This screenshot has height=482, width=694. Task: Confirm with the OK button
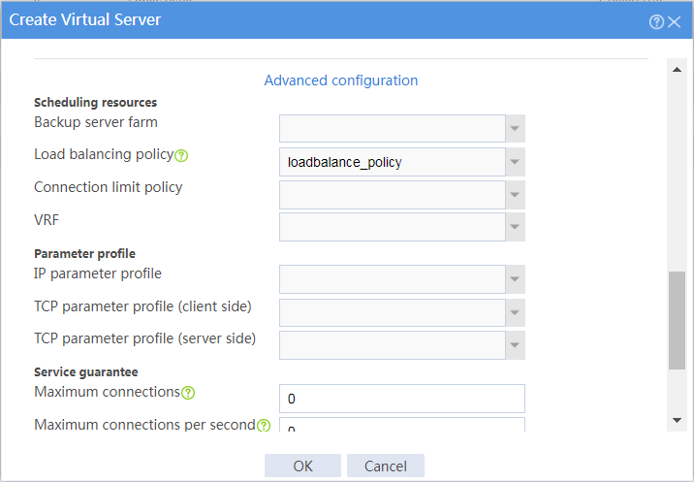tap(302, 466)
